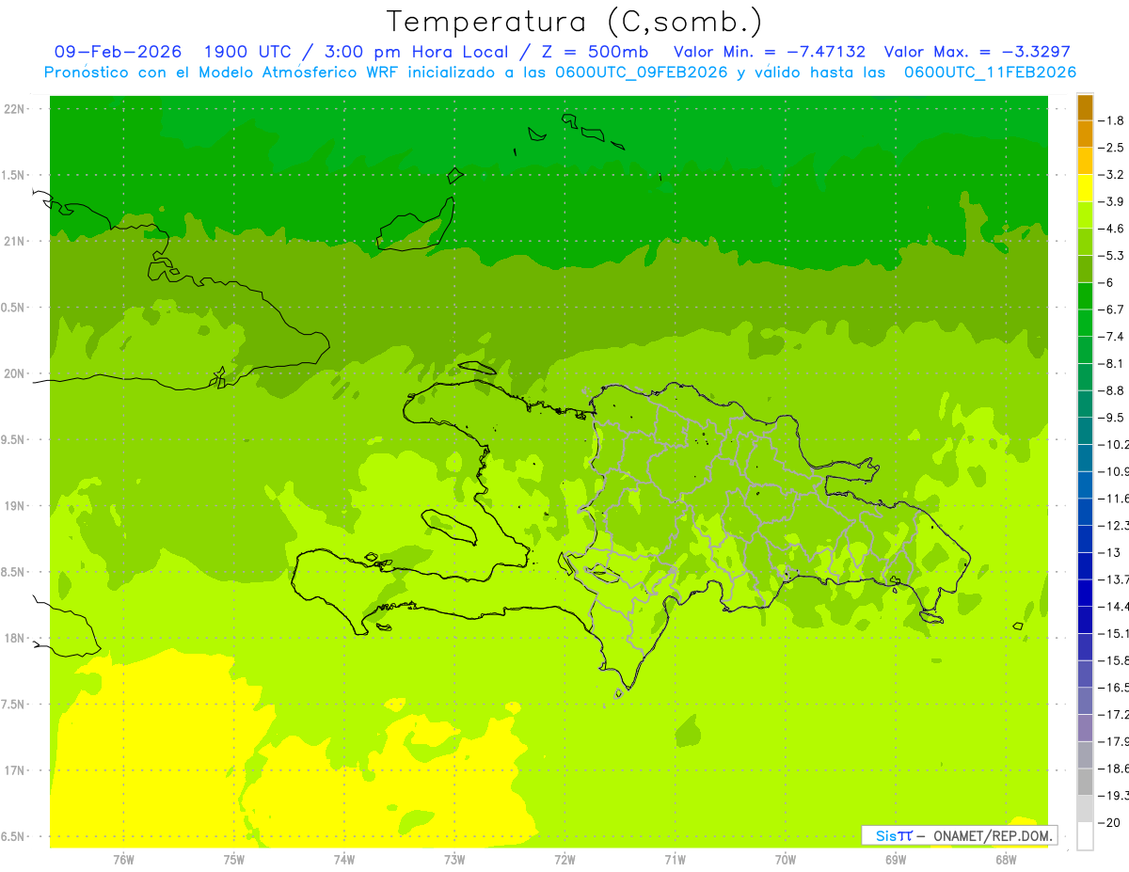Click the "-9.5" colorbar value
The height and width of the screenshot is (872, 1129).
point(1112,418)
